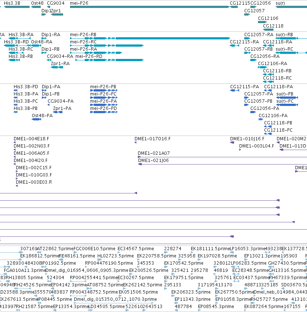Image resolution: width=307 pixels, height=312 pixels.
Task: Open the CG12056-RA transcript label
Action: (x=265, y=56)
